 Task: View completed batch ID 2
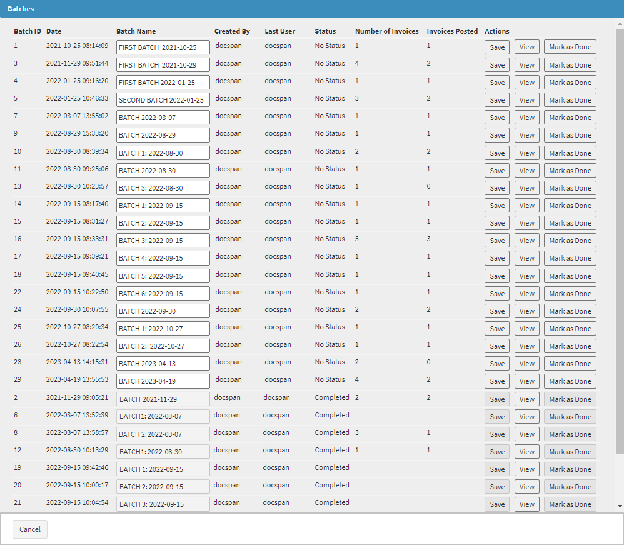coord(526,399)
